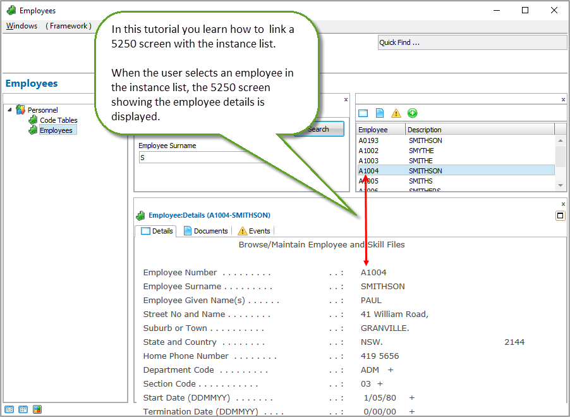570x417 pixels.
Task: Switch to the Details tab
Action: tap(156, 231)
